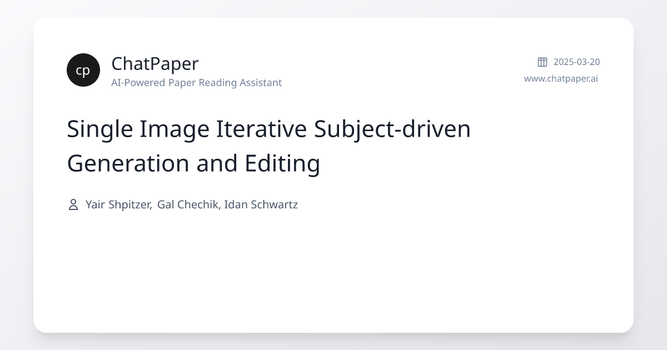The height and width of the screenshot is (350, 667).
Task: Click the ChatPaper brand name
Action: point(155,64)
